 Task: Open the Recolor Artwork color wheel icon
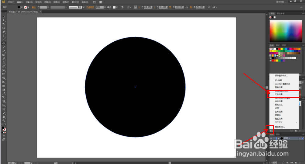point(122,7)
